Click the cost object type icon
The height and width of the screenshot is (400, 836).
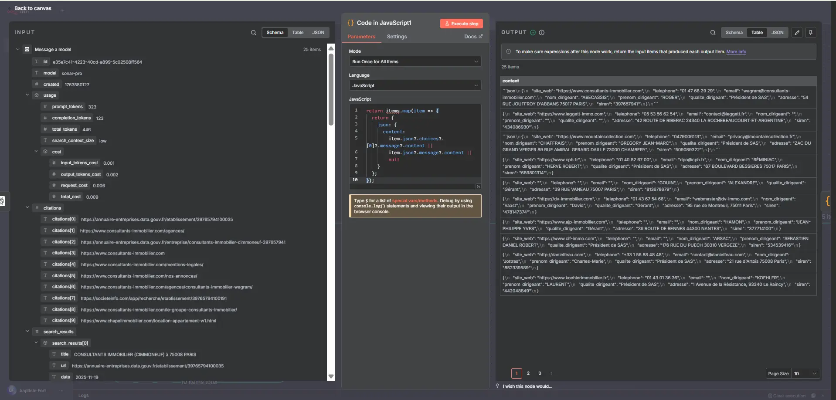45,152
